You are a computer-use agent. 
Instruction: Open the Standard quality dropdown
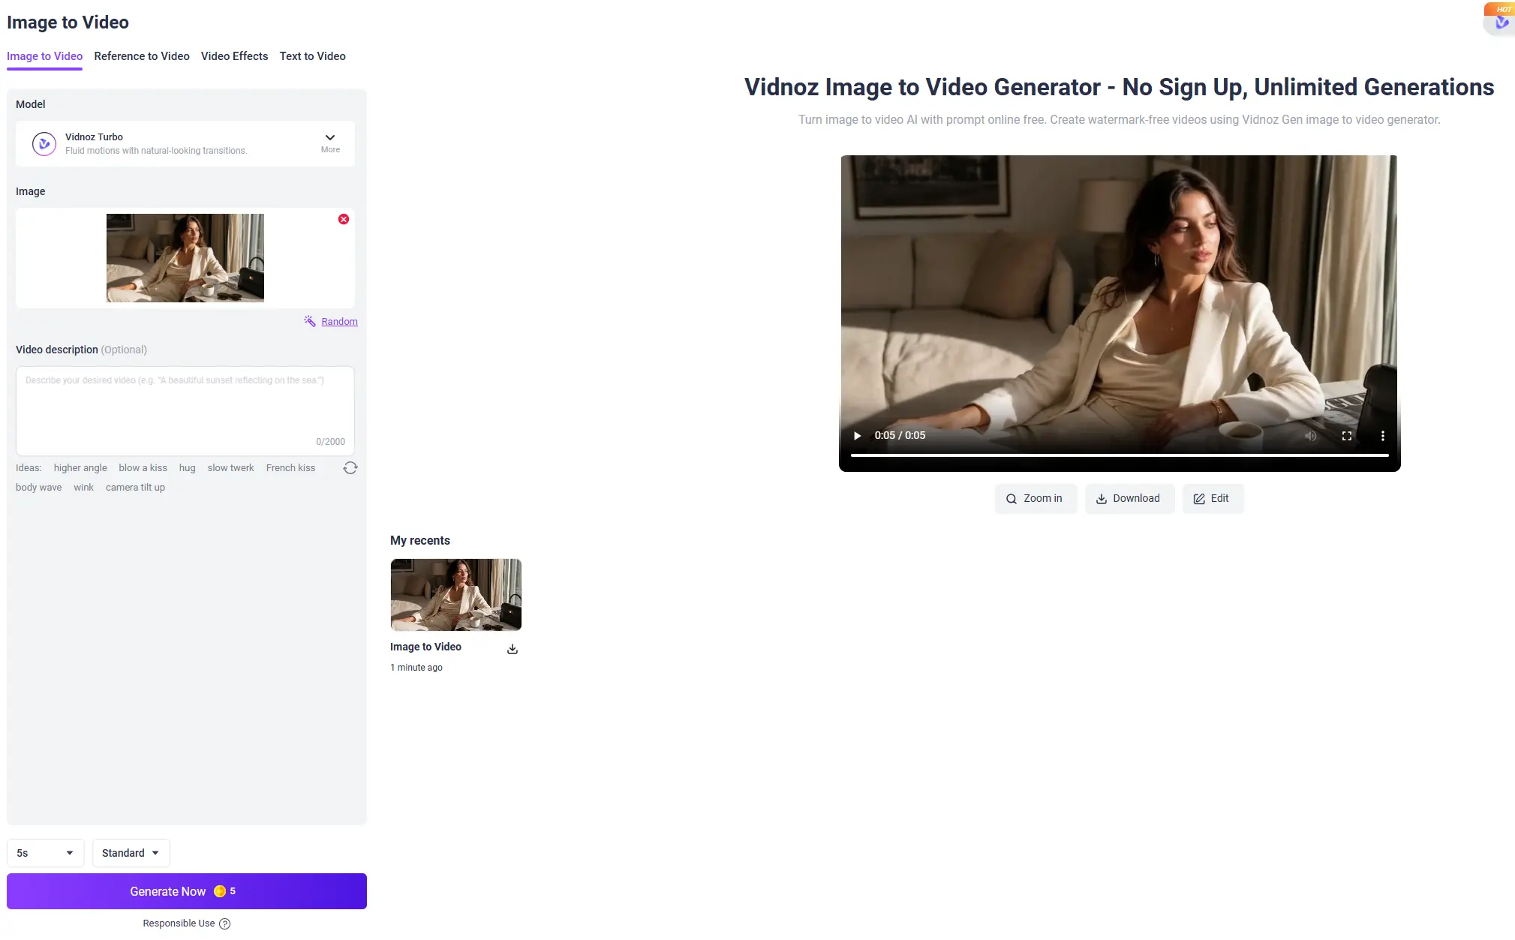pos(131,853)
